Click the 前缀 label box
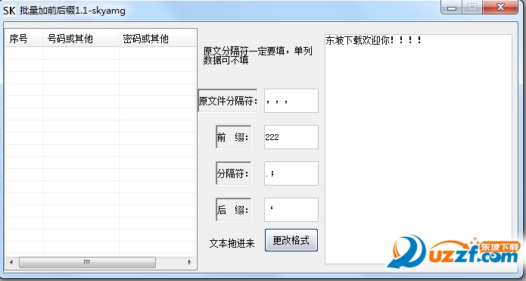 pyautogui.click(x=233, y=137)
